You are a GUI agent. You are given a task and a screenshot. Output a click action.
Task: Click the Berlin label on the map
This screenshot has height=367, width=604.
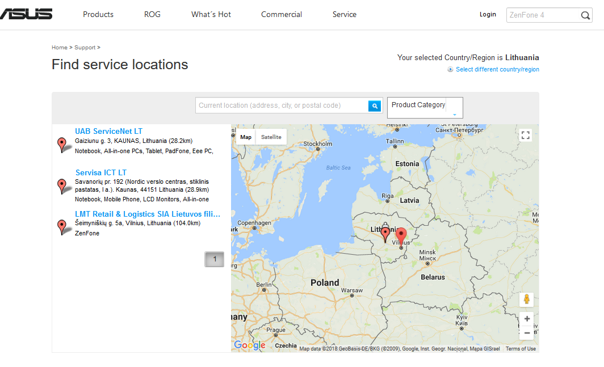264,285
